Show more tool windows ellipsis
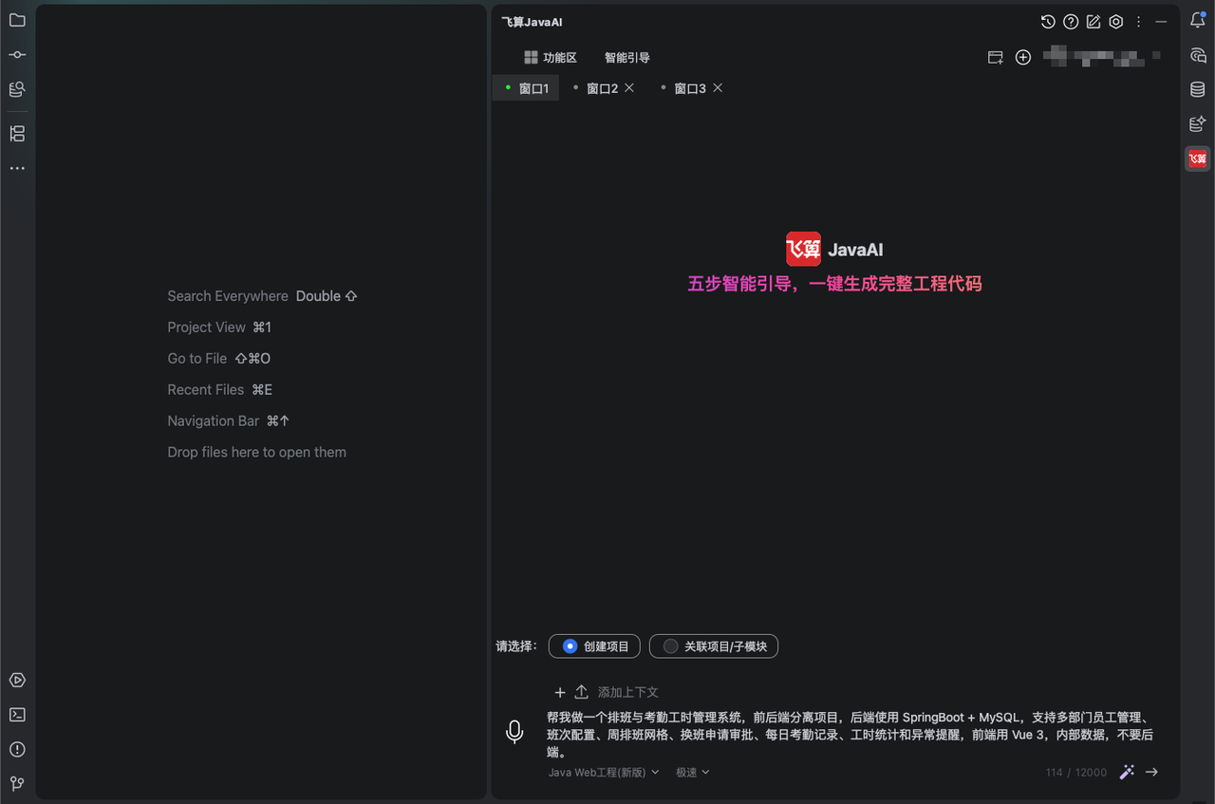1215x804 pixels. pos(17,168)
